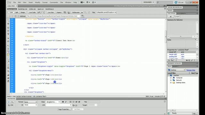The width and height of the screenshot is (205, 115).
Task: Click the Refresh icon in address toolbar
Action: 16,16
